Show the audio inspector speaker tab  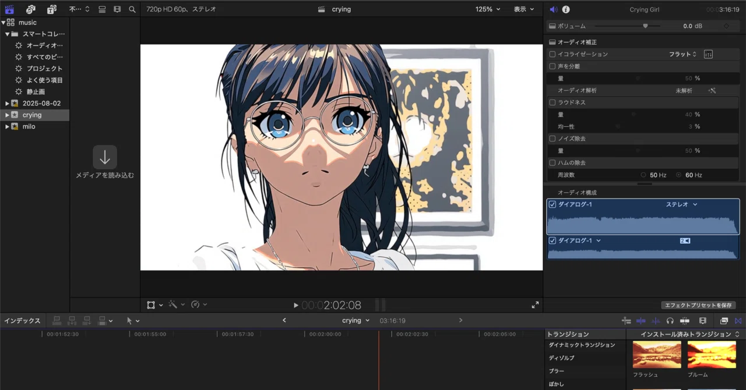[x=554, y=10]
